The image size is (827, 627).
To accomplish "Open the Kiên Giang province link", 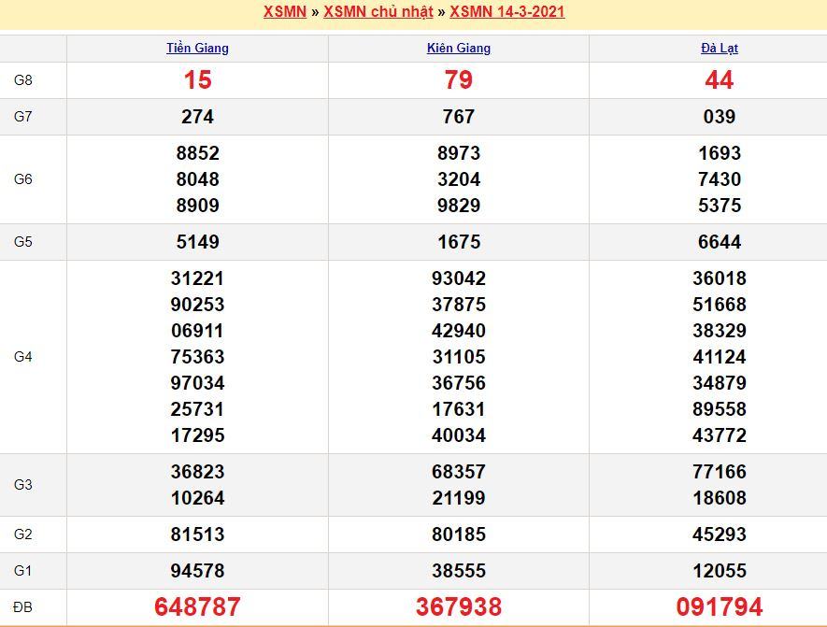I will (x=459, y=48).
